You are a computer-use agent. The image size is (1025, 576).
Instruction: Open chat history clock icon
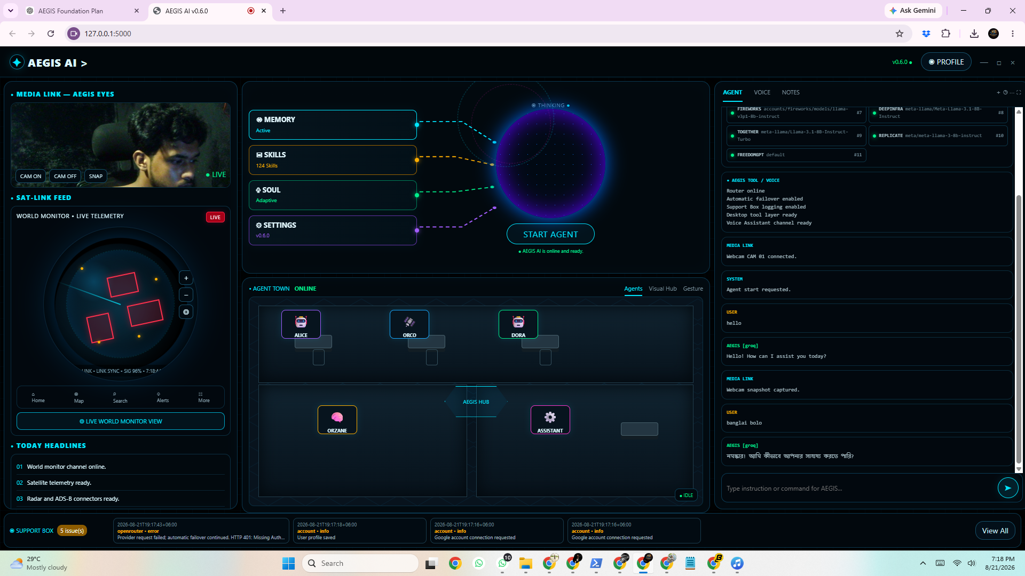click(x=1005, y=93)
